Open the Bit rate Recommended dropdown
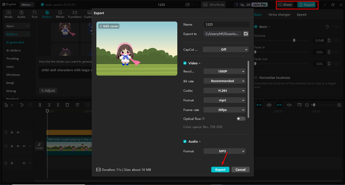Viewport: 345px width, 185px height. (225, 81)
